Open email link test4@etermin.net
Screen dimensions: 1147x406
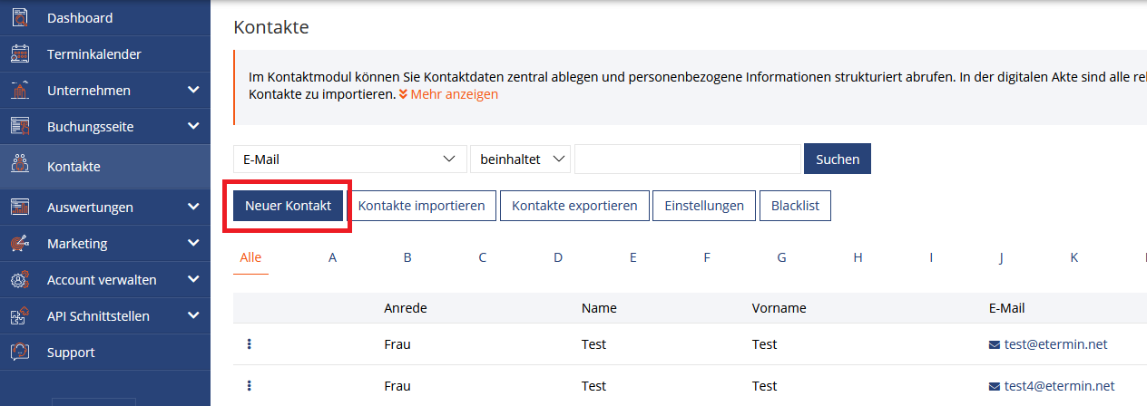tap(1060, 386)
